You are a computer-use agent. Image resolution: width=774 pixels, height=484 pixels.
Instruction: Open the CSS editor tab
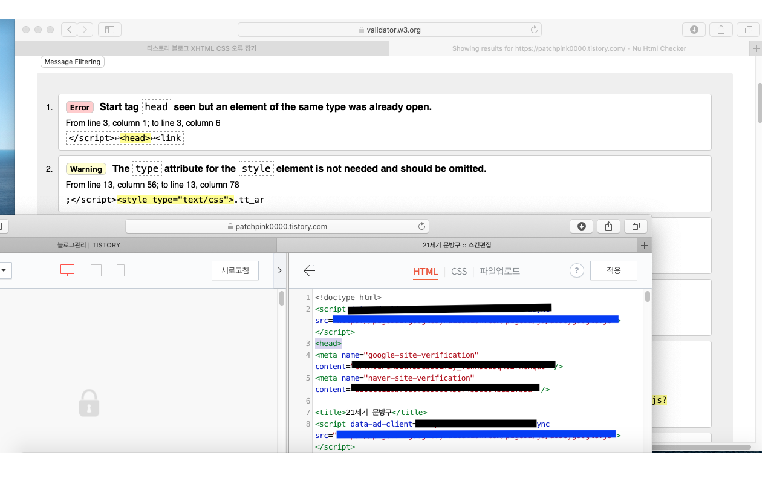(459, 272)
